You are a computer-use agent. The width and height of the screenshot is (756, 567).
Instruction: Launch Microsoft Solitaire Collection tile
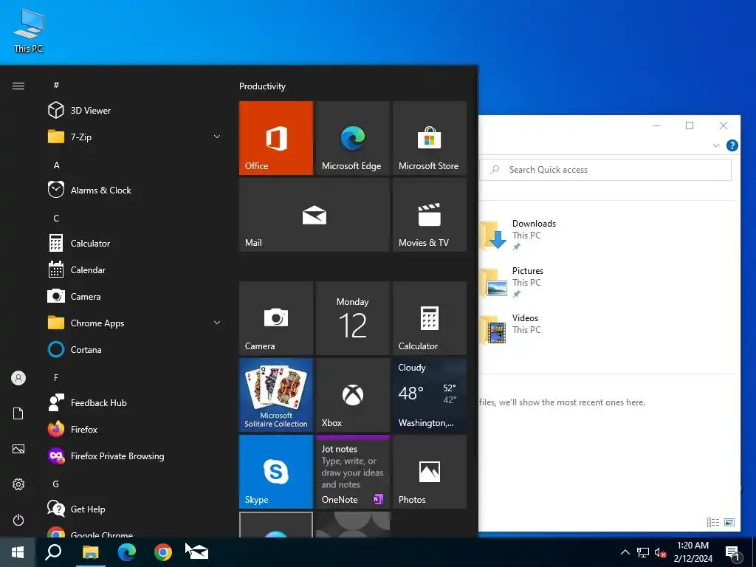click(276, 395)
